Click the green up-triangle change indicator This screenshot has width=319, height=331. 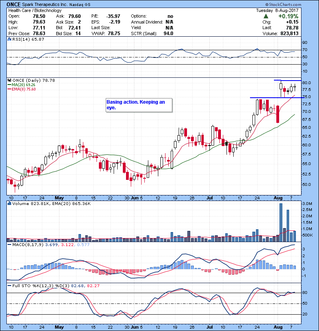pyautogui.click(x=266, y=16)
